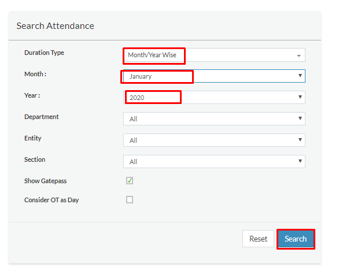
Task: Click the Entity field arrow icon
Action: pyautogui.click(x=300, y=140)
